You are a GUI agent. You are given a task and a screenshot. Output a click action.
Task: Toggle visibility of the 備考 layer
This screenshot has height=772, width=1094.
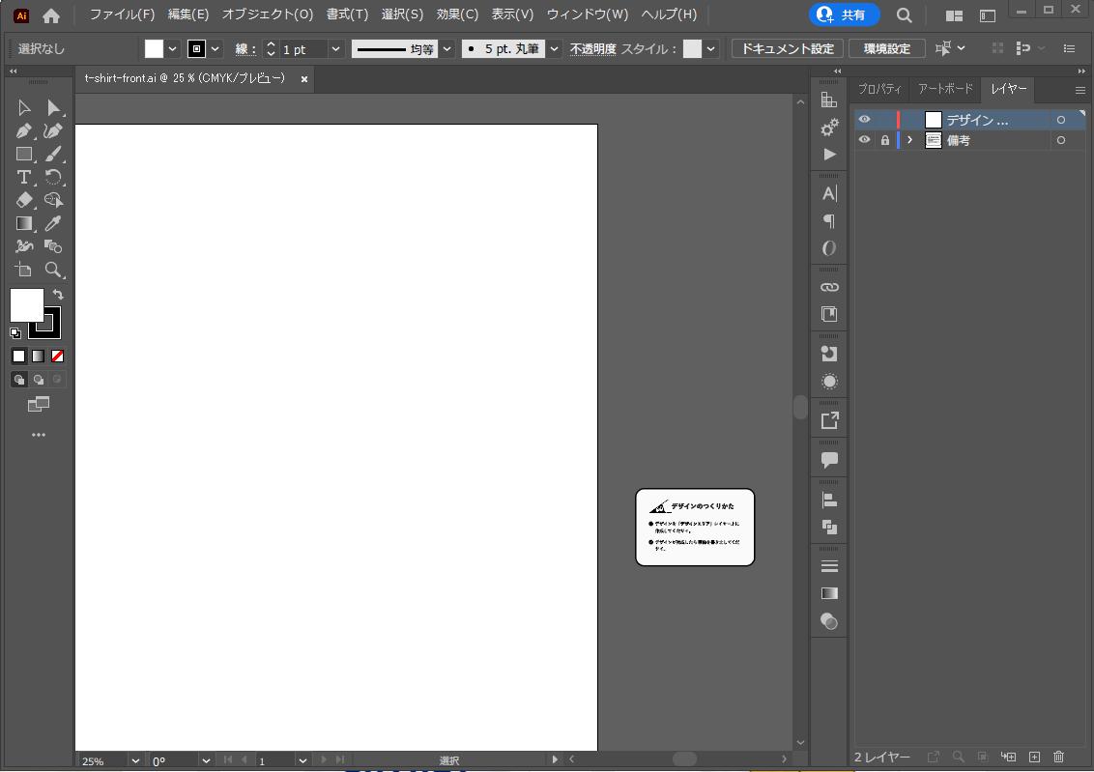point(864,140)
